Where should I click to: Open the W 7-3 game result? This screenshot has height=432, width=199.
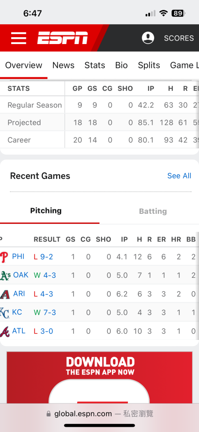pos(45,312)
